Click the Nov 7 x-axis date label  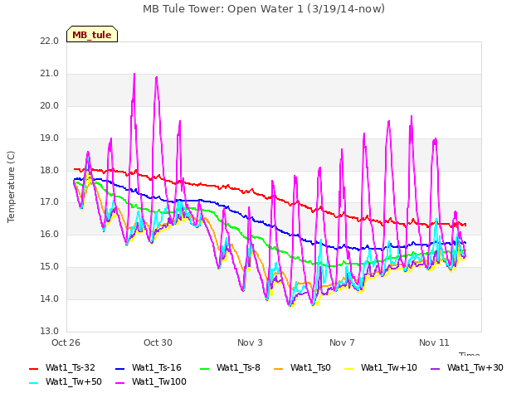tap(342, 342)
